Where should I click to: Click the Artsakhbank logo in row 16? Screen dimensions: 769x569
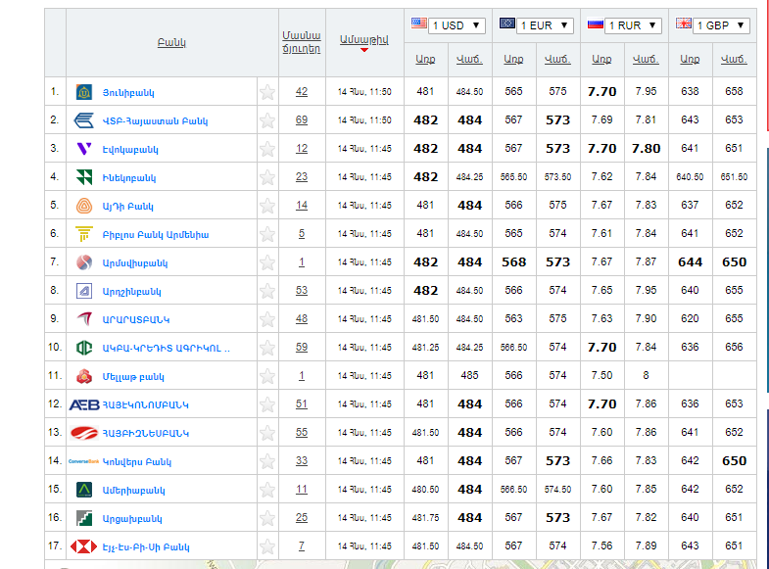(x=84, y=518)
